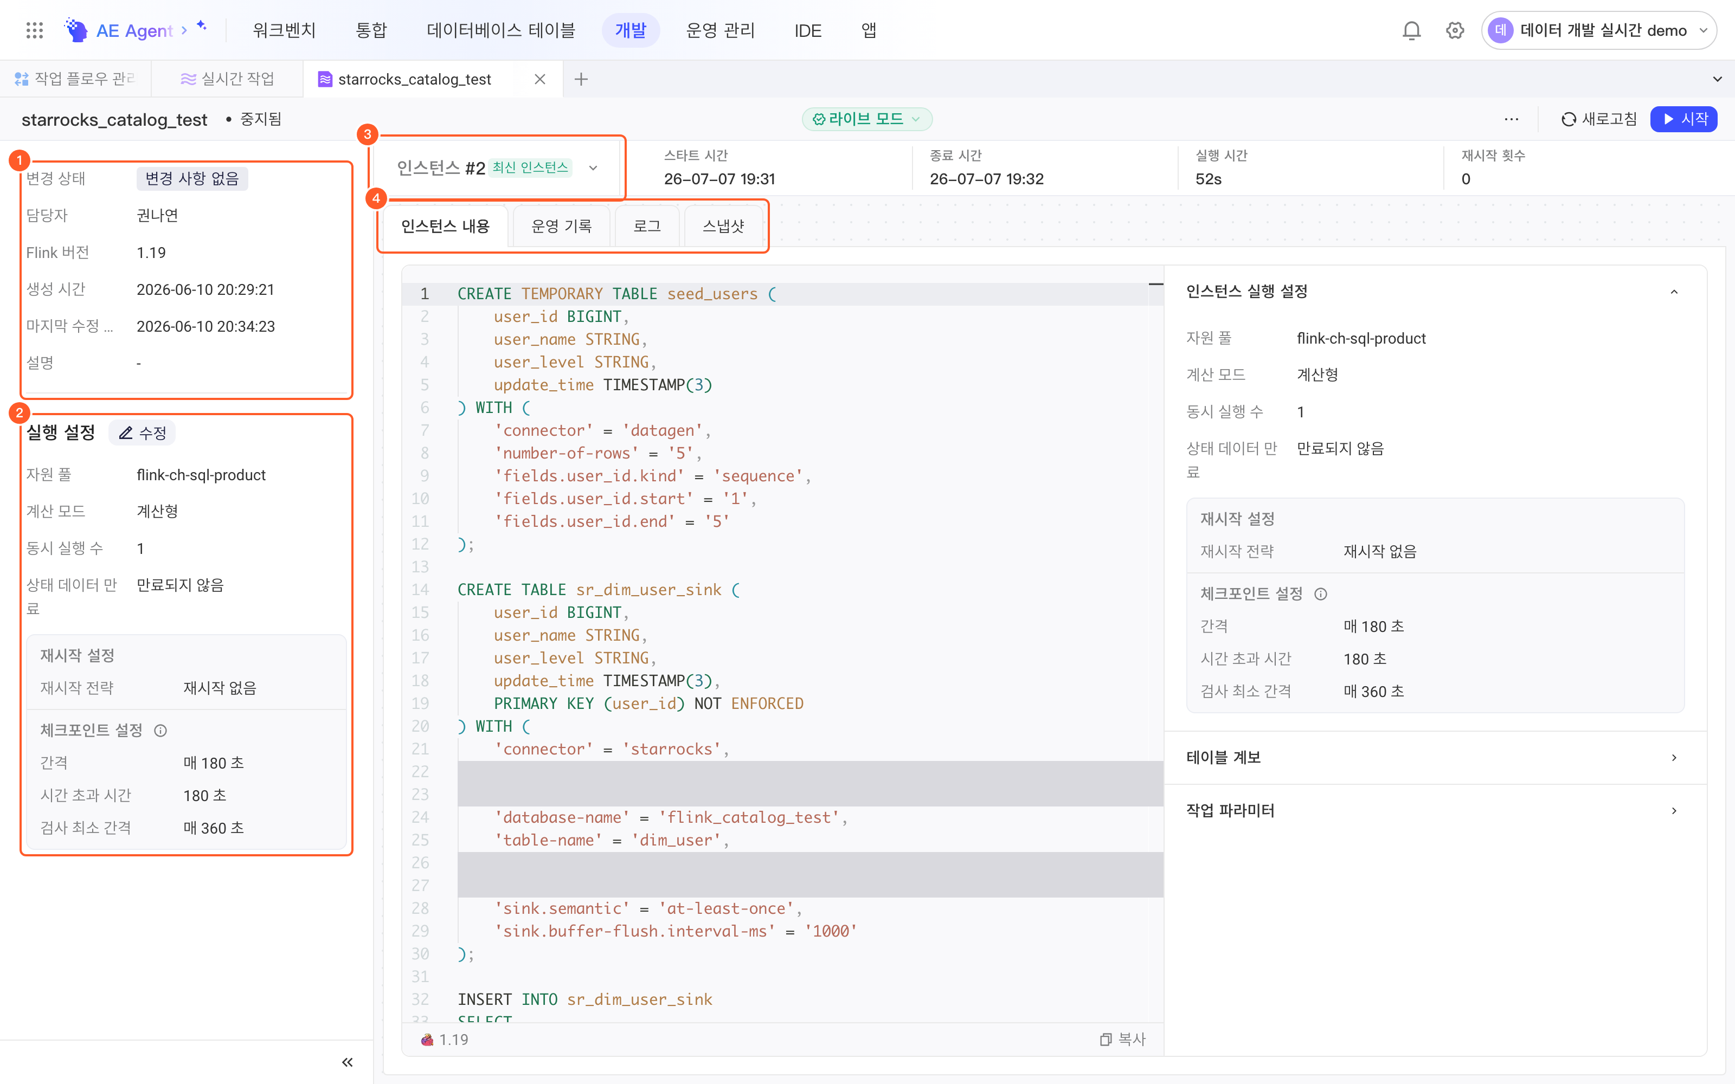Open the 인스턴스 #2 instance selector
Image resolution: width=1735 pixels, height=1084 pixels.
[x=498, y=168]
